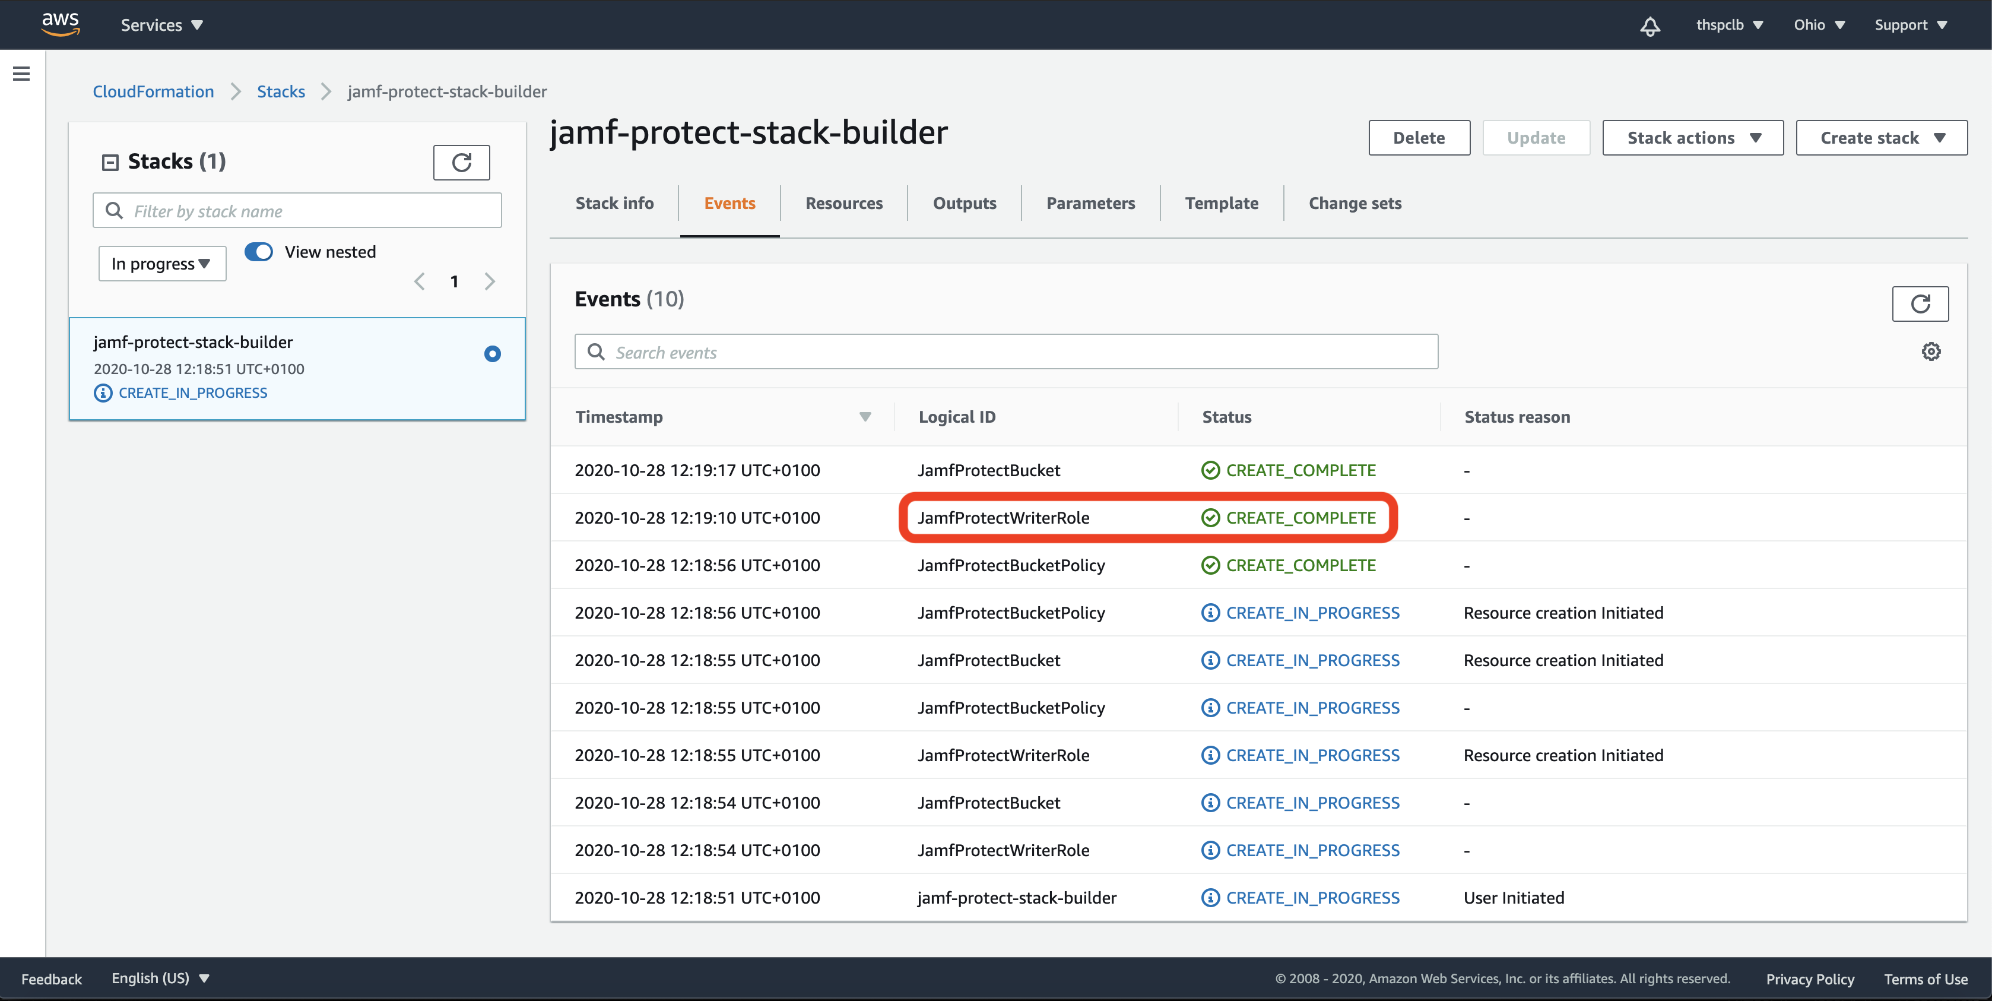1992x1001 pixels.
Task: Open the events table settings gear
Action: (1931, 352)
